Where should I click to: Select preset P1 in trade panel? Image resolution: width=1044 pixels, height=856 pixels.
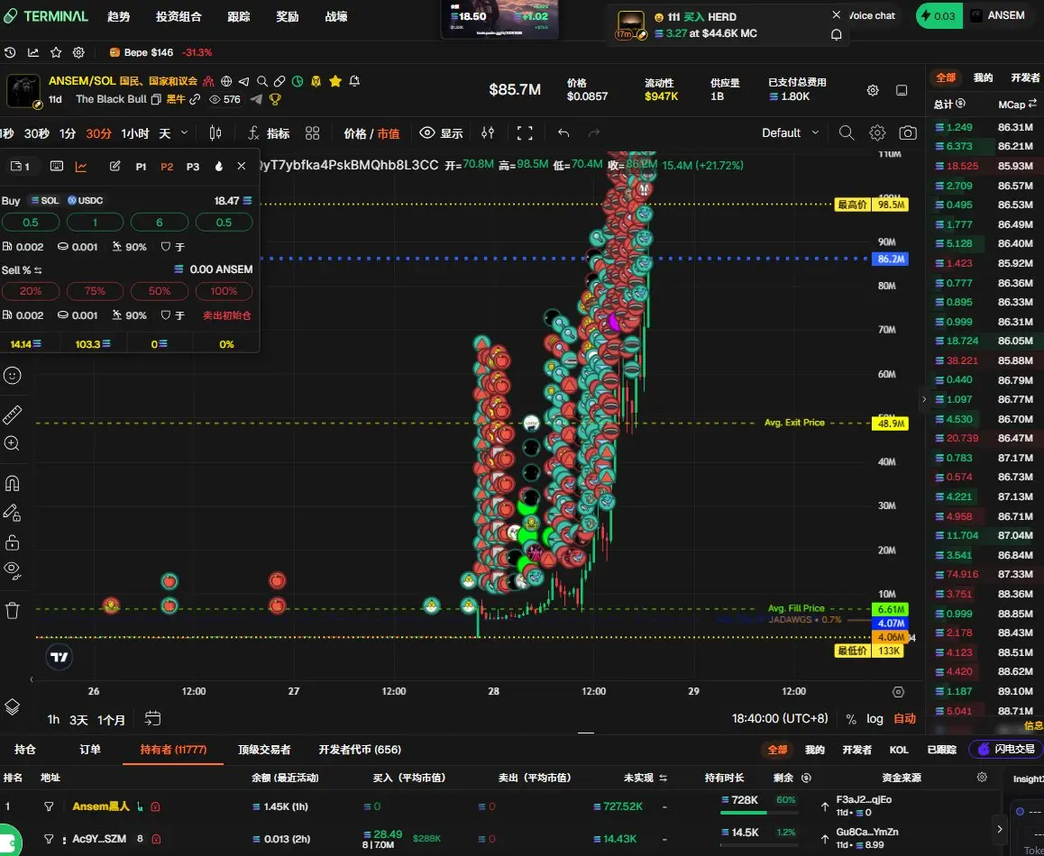point(141,167)
